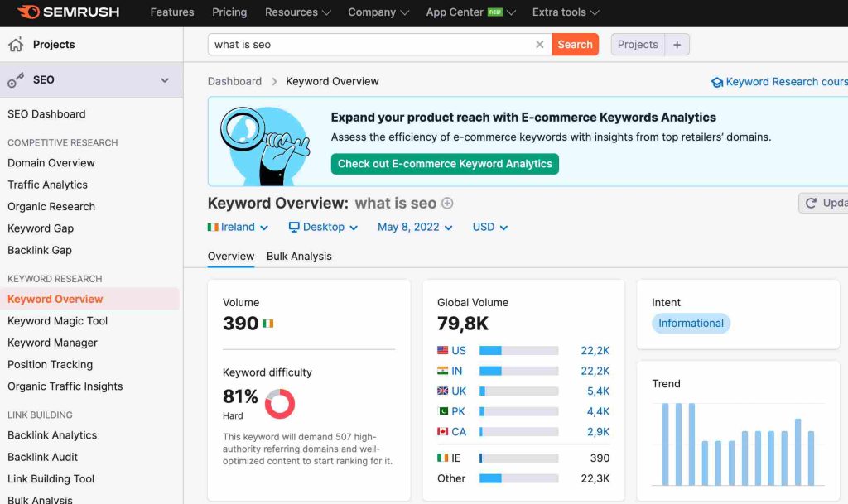Screen dimensions: 848x504
Task: Open Domain Overview in sidebar
Action: (x=51, y=162)
